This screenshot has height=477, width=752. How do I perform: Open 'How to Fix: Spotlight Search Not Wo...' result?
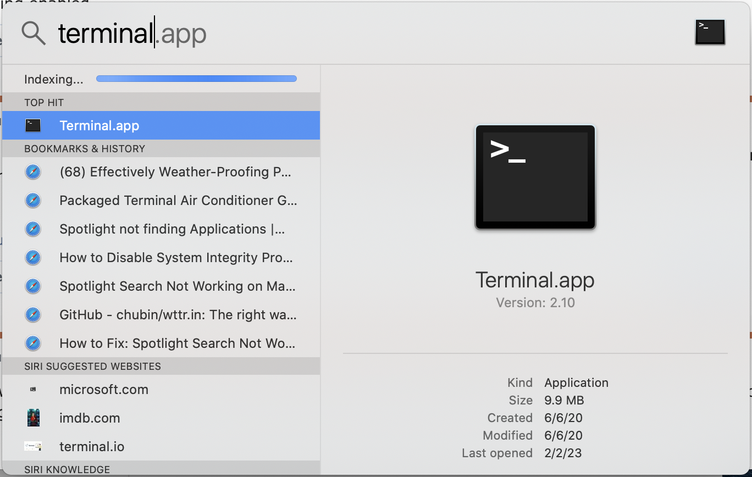(x=161, y=343)
